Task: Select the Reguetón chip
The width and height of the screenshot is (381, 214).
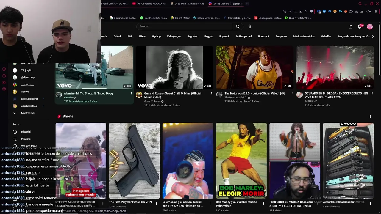Action: coord(193,36)
